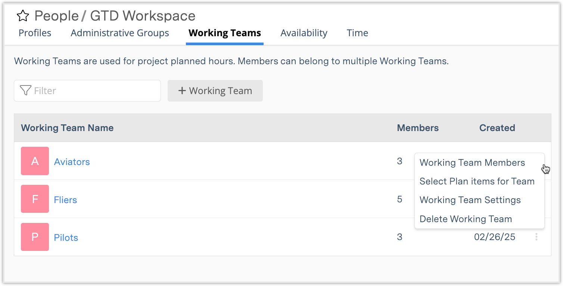The height and width of the screenshot is (286, 563).
Task: Switch to the Time tab
Action: [x=357, y=33]
